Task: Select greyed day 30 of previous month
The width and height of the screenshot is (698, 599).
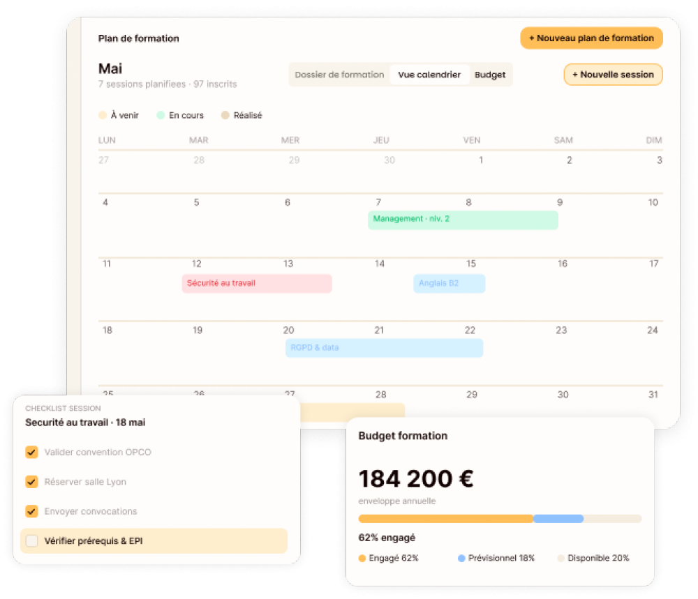Action: point(389,160)
